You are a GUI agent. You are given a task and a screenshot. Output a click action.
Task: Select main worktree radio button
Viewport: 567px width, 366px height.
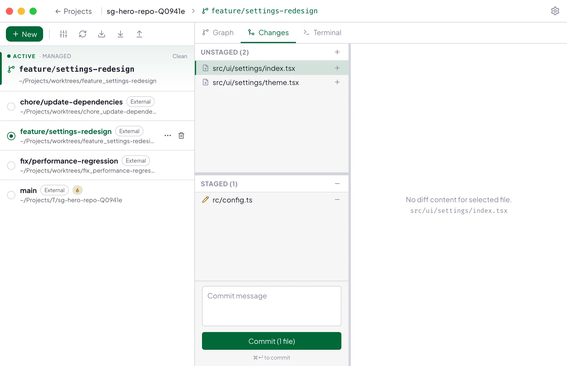click(11, 195)
